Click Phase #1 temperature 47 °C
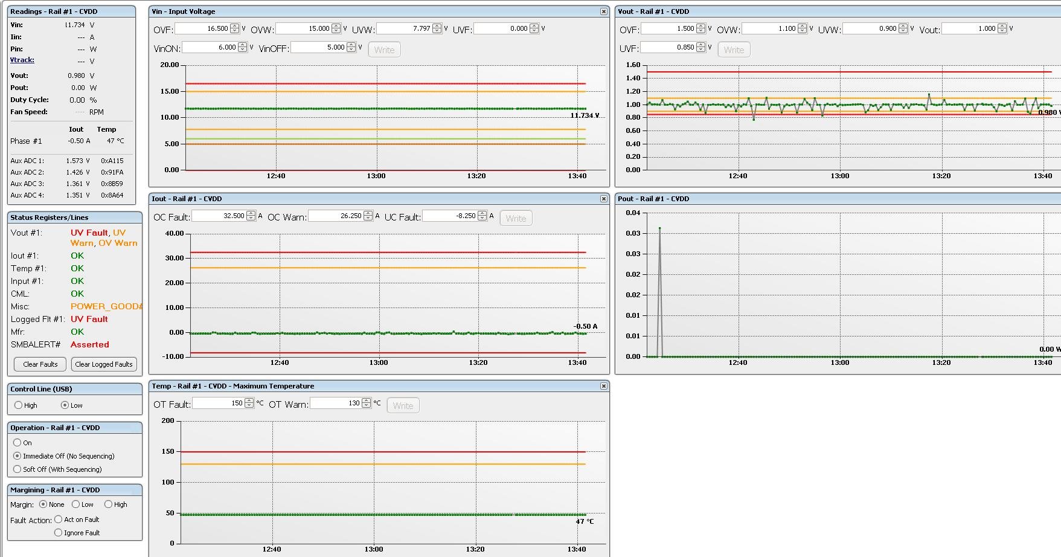The width and height of the screenshot is (1061, 557). click(115, 141)
